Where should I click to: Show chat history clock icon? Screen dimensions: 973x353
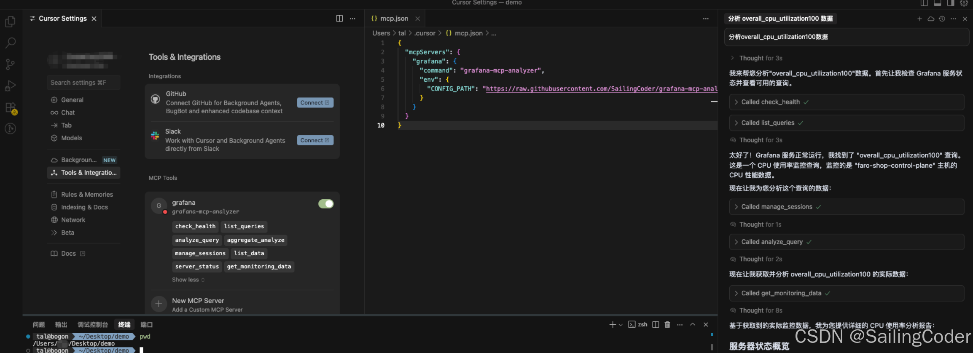point(942,19)
